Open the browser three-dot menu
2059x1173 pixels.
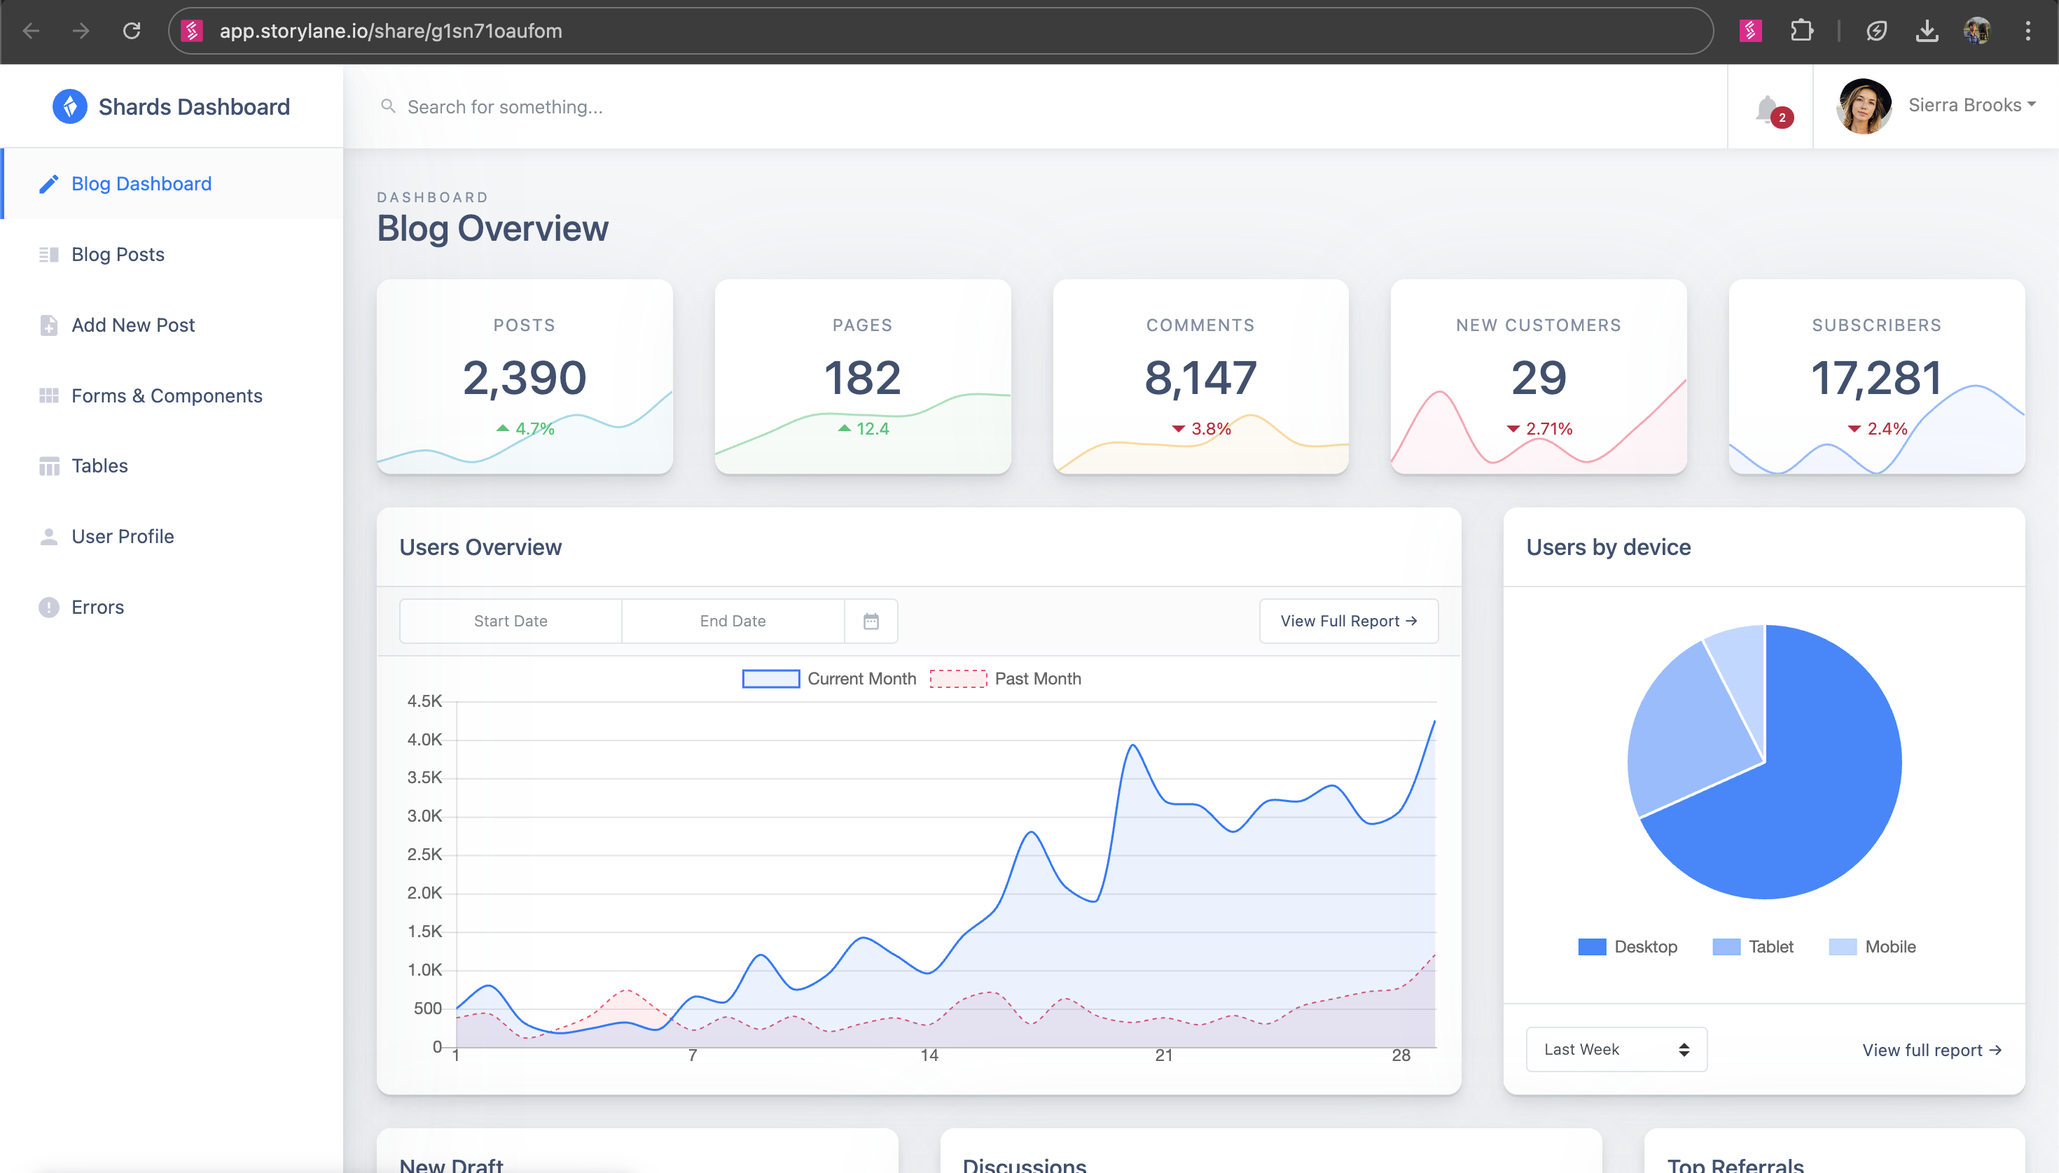tap(2027, 31)
